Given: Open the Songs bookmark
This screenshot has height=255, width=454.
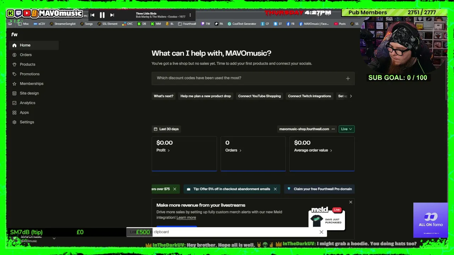Looking at the screenshot, I should tap(87, 24).
